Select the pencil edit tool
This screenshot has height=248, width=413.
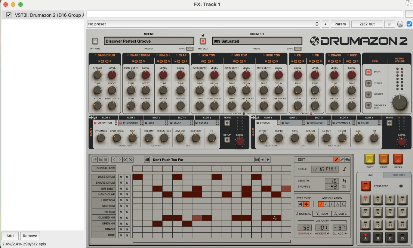[x=336, y=159]
